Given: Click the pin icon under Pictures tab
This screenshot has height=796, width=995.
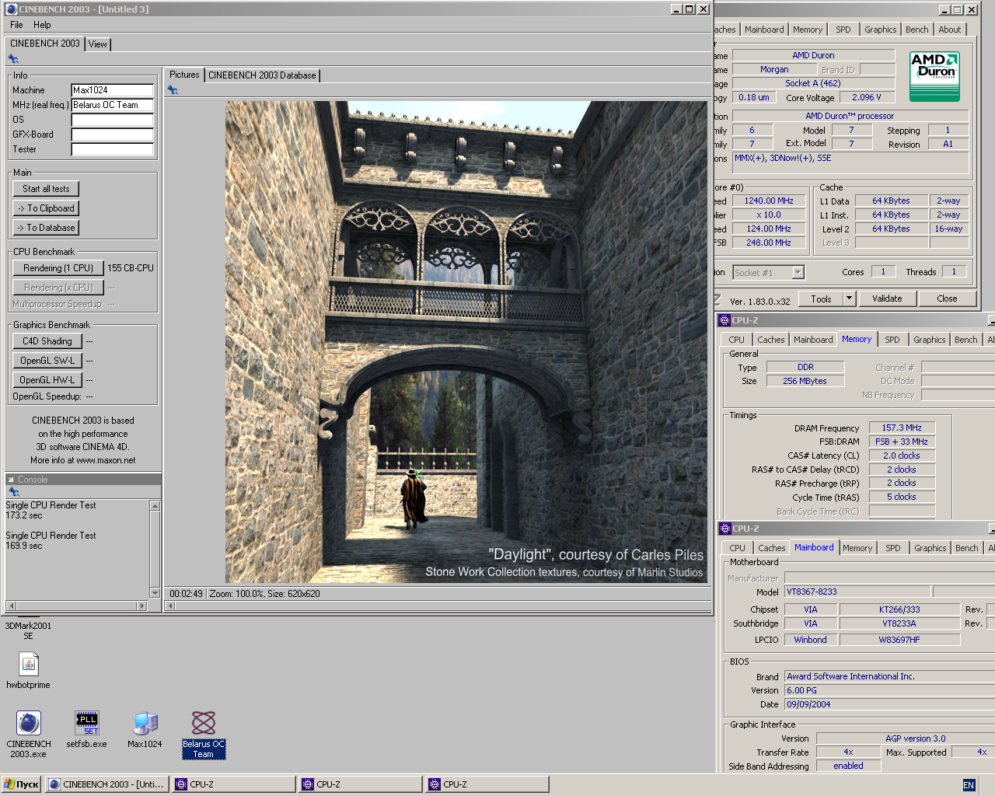Looking at the screenshot, I should point(173,90).
